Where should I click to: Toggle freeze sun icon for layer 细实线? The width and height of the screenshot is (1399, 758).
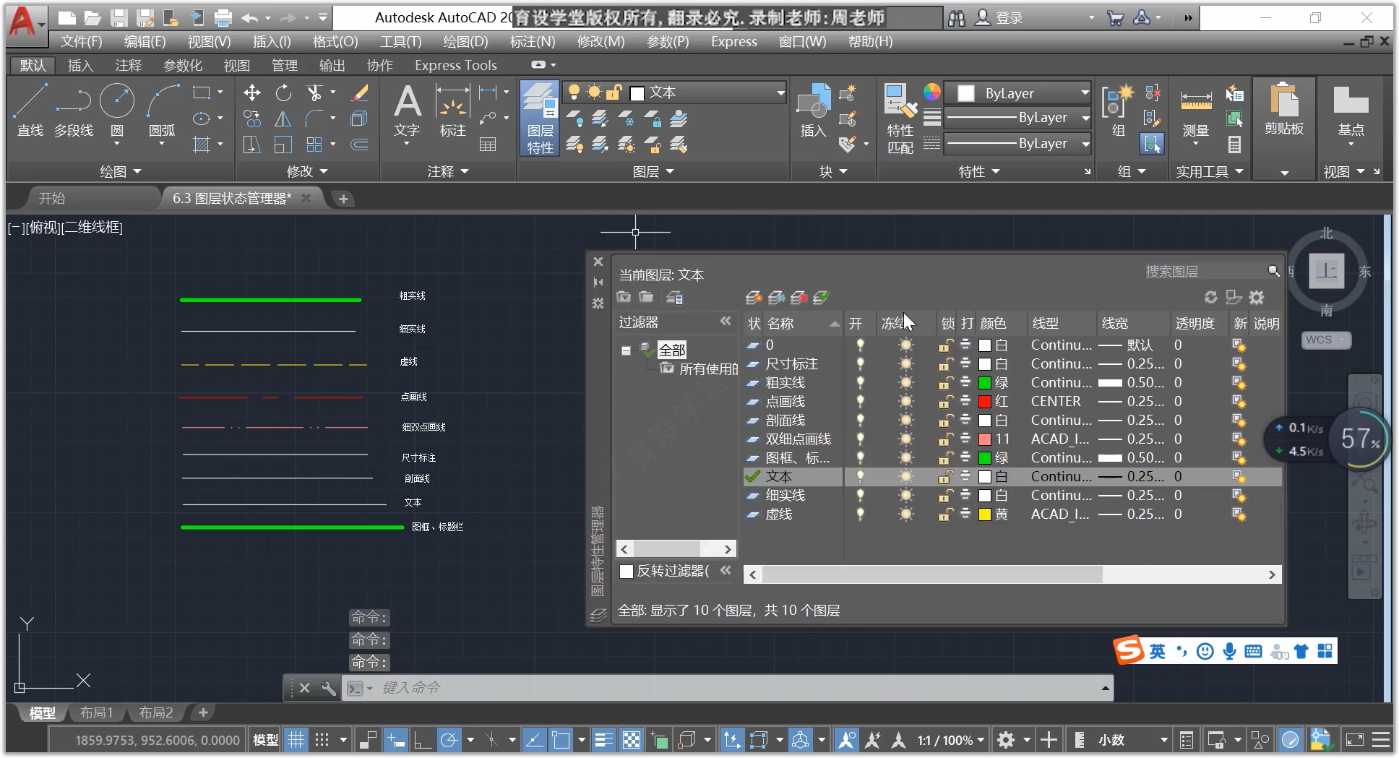click(905, 495)
